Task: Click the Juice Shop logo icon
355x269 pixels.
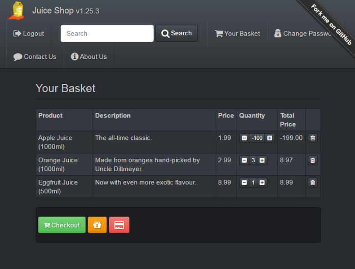Action: pos(17,11)
